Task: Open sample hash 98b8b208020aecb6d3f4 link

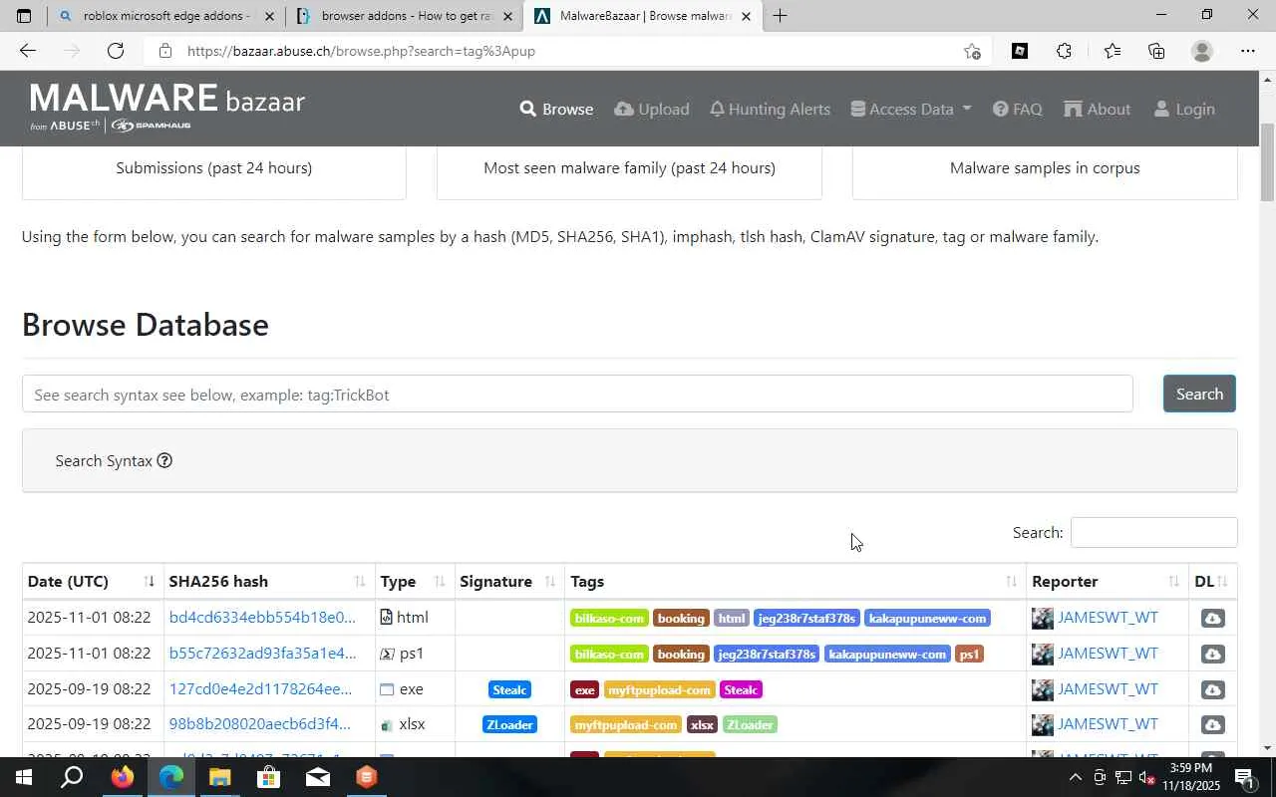Action: pyautogui.click(x=259, y=724)
